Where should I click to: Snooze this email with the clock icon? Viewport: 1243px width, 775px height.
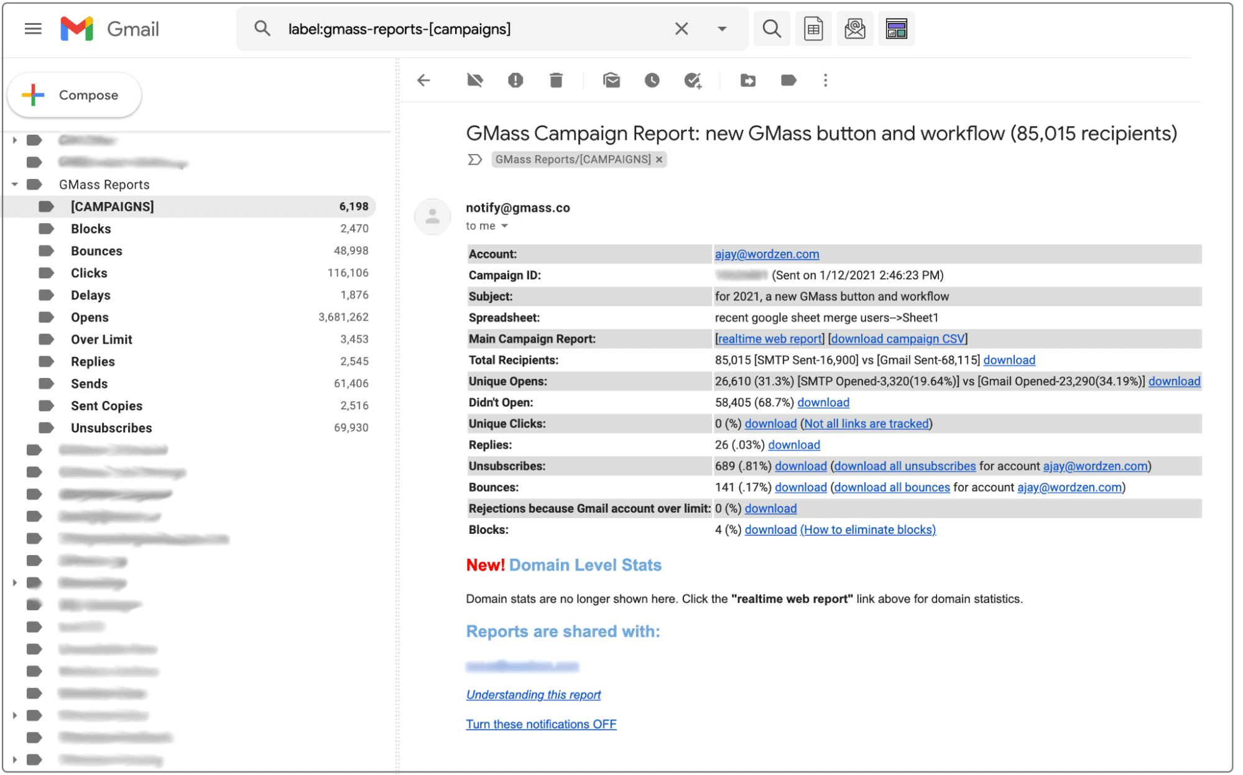pyautogui.click(x=652, y=80)
